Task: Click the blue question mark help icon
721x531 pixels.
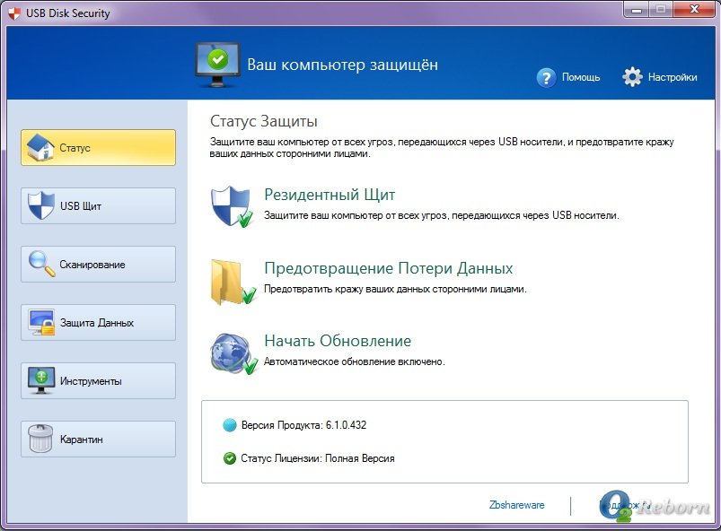Action: (546, 77)
